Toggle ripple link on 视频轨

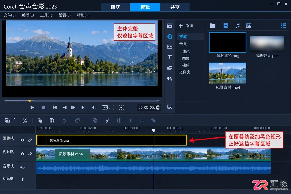(x=30, y=154)
